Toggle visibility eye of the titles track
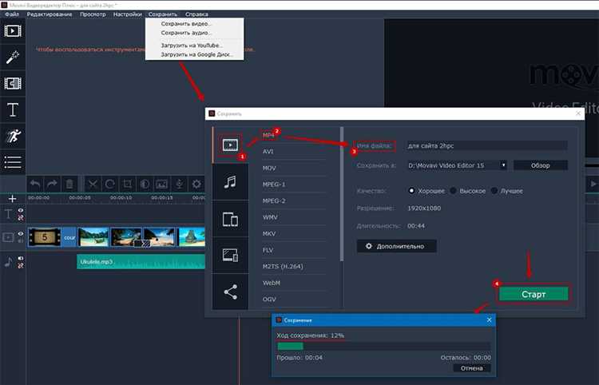Screen dimensions: 599x385 [21, 210]
